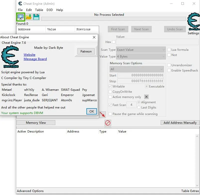Image resolution: width=200 pixels, height=195 pixels.
Task: Open the D3D menu
Action: point(50,10)
